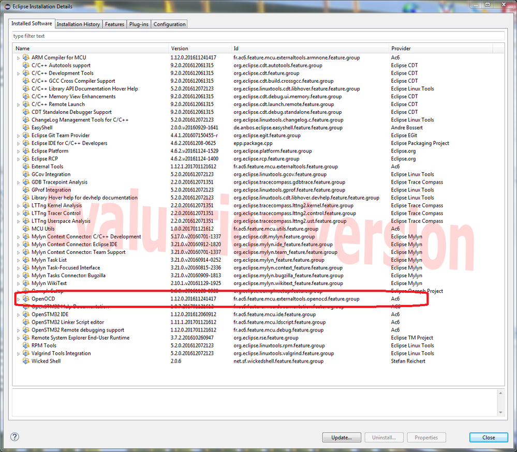This screenshot has height=452, width=517.
Task: Click the C/C++ GCC Cross Compiler Support icon
Action: (x=26, y=81)
